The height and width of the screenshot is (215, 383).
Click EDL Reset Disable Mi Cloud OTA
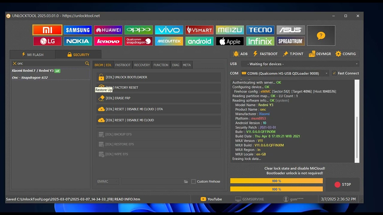(x=159, y=109)
